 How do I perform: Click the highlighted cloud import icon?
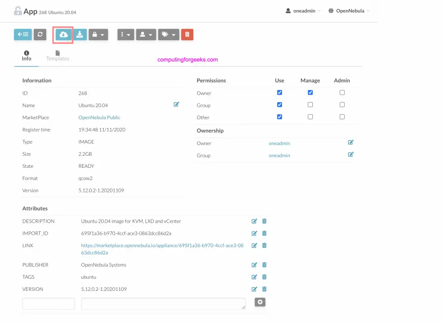click(63, 34)
